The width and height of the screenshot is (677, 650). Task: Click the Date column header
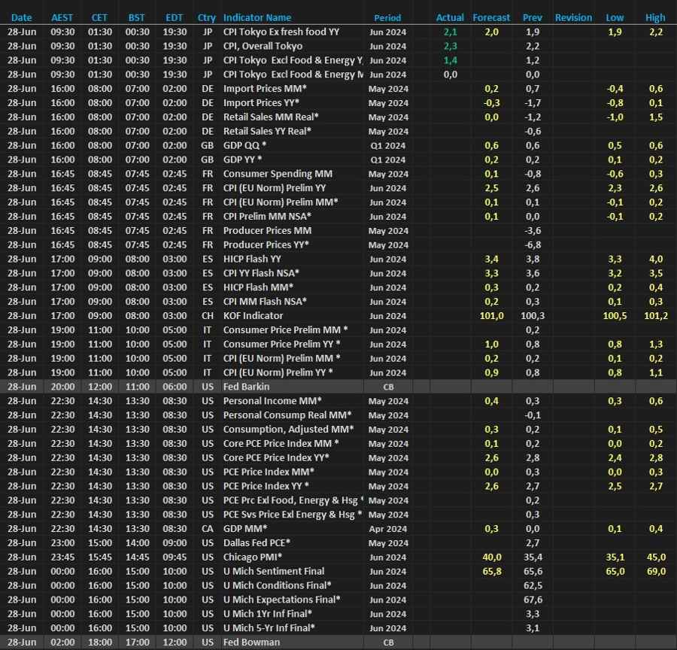point(22,18)
